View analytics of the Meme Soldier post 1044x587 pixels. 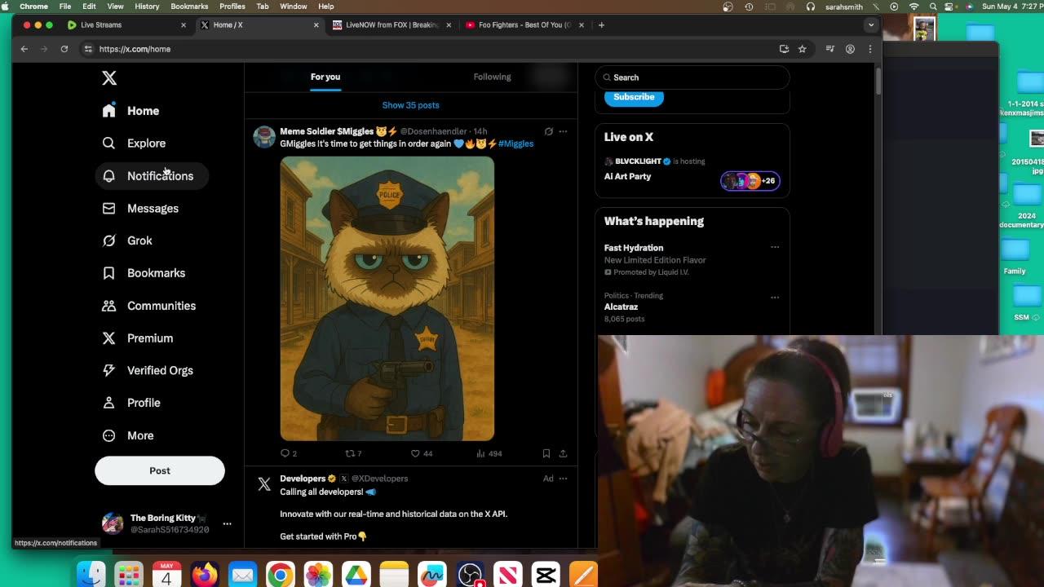489,453
